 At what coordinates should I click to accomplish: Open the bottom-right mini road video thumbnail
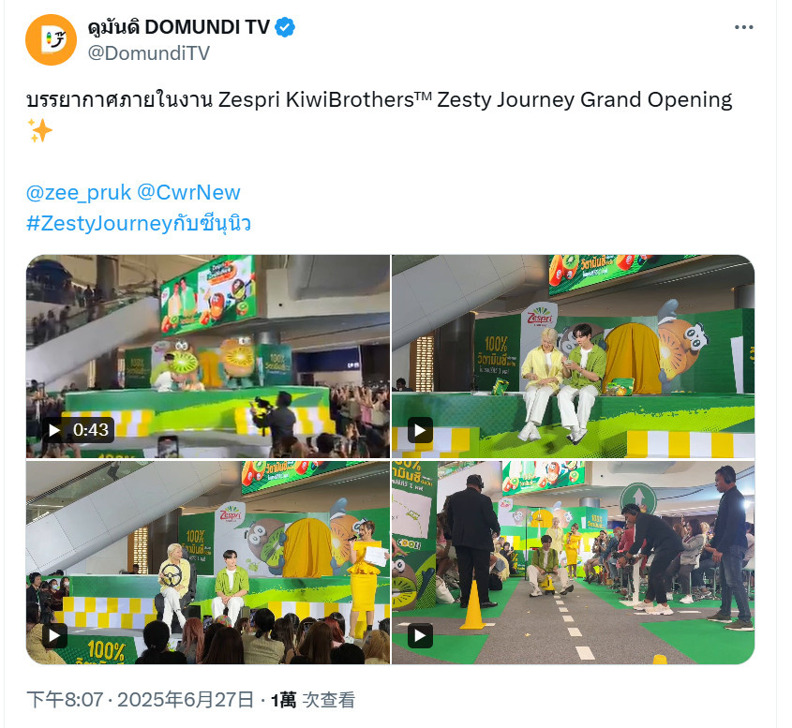(574, 562)
